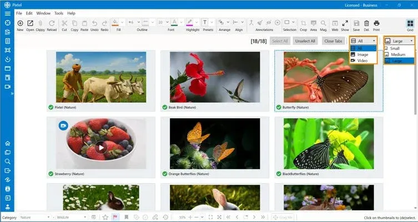Click the New toolbar icon
Screen dimensions: 418x222
tap(20, 23)
